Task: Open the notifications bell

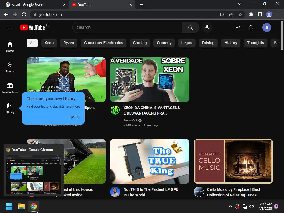Action: click(251, 27)
